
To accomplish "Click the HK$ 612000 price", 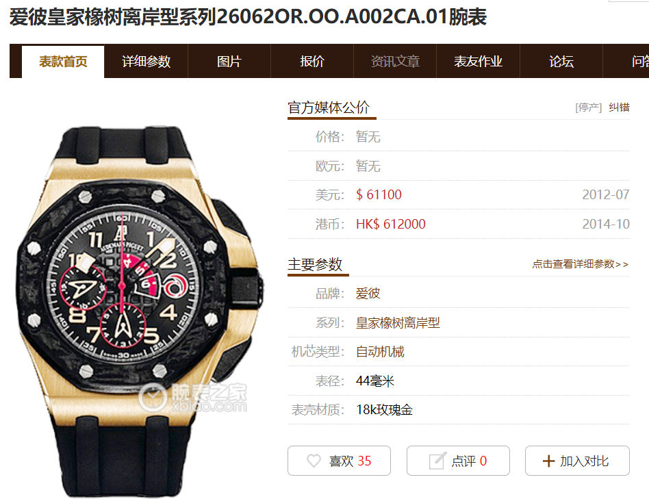I will point(391,224).
